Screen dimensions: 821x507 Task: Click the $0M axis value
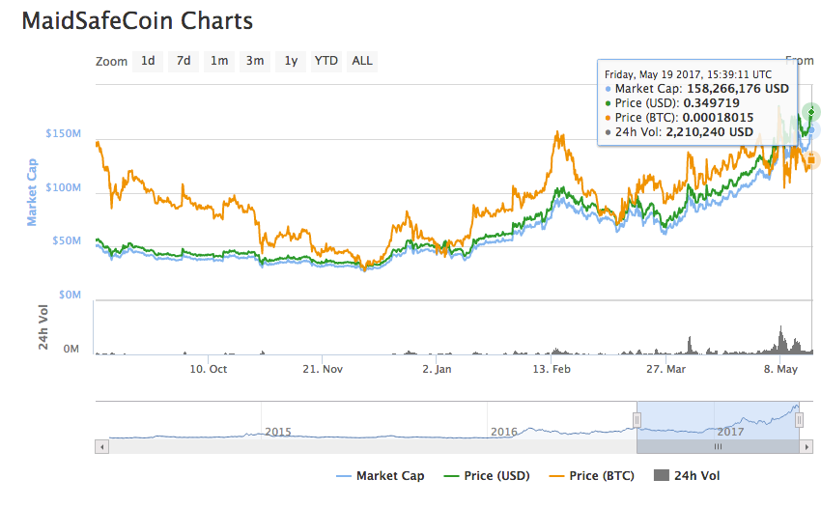pos(70,295)
